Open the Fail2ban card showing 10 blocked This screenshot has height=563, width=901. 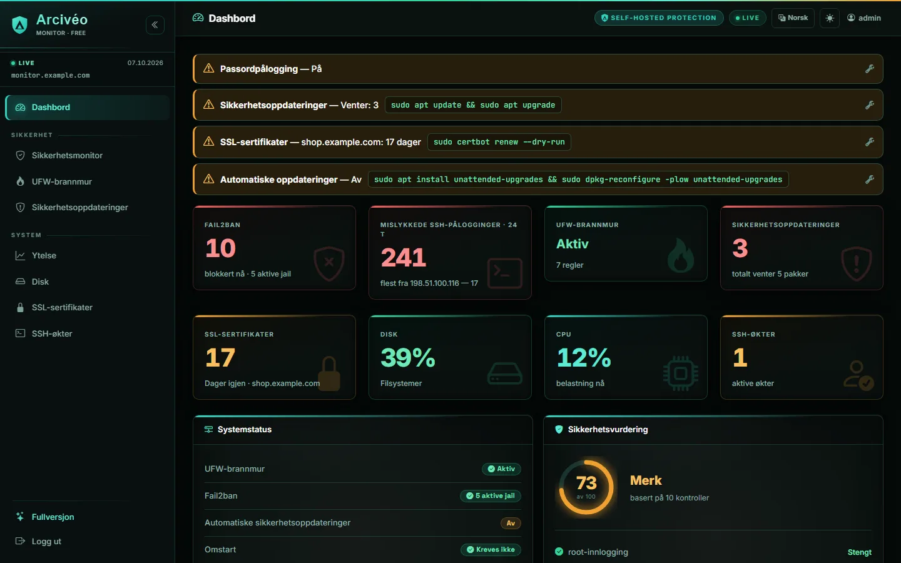(x=275, y=248)
